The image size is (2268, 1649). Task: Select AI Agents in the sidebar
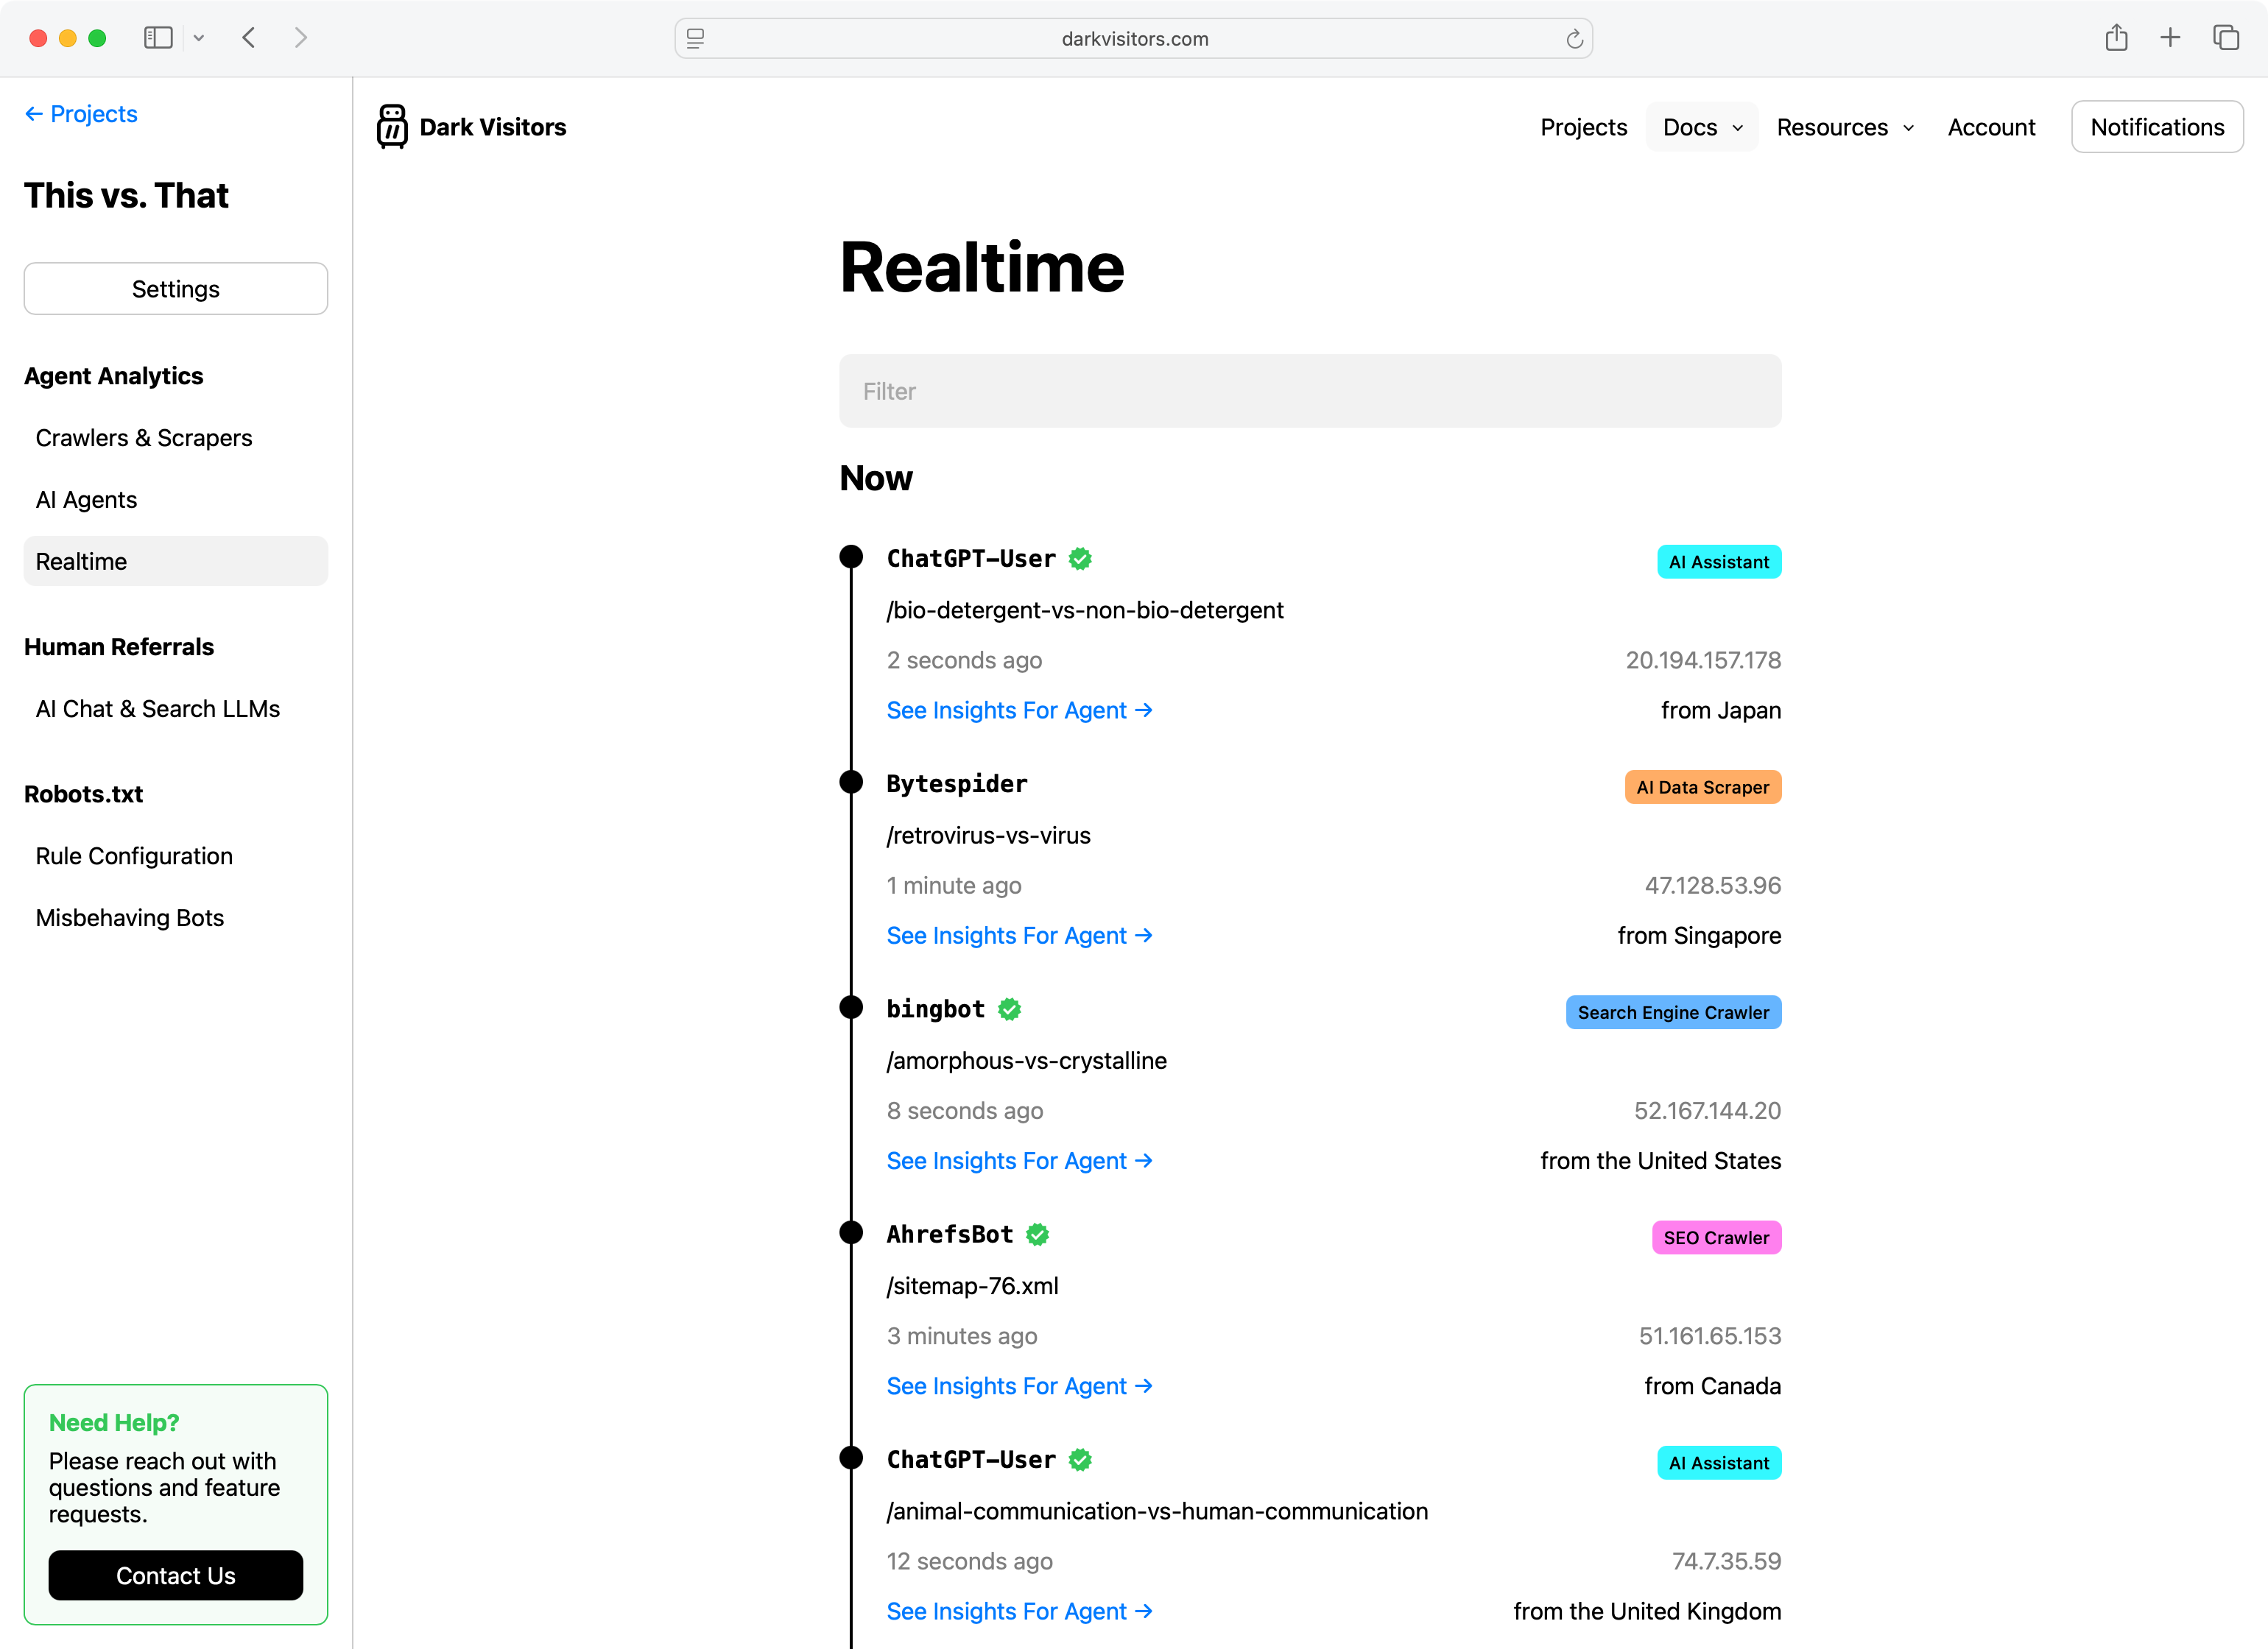coord(86,499)
